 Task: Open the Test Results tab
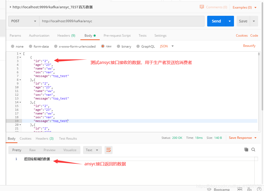point(68,138)
